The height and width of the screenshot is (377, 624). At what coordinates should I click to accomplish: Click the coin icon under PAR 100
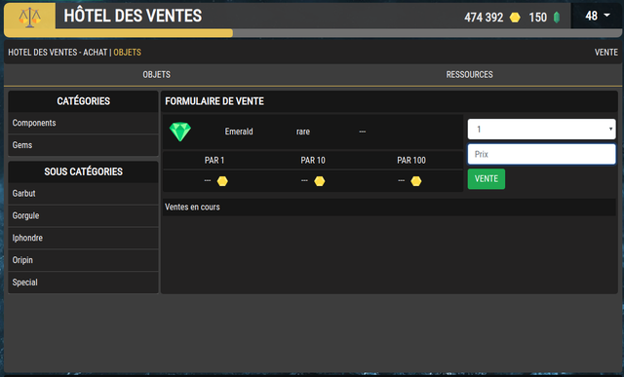[x=416, y=181]
